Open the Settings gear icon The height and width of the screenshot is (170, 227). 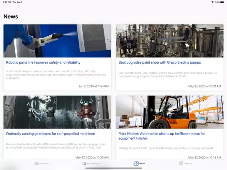coord(181,163)
